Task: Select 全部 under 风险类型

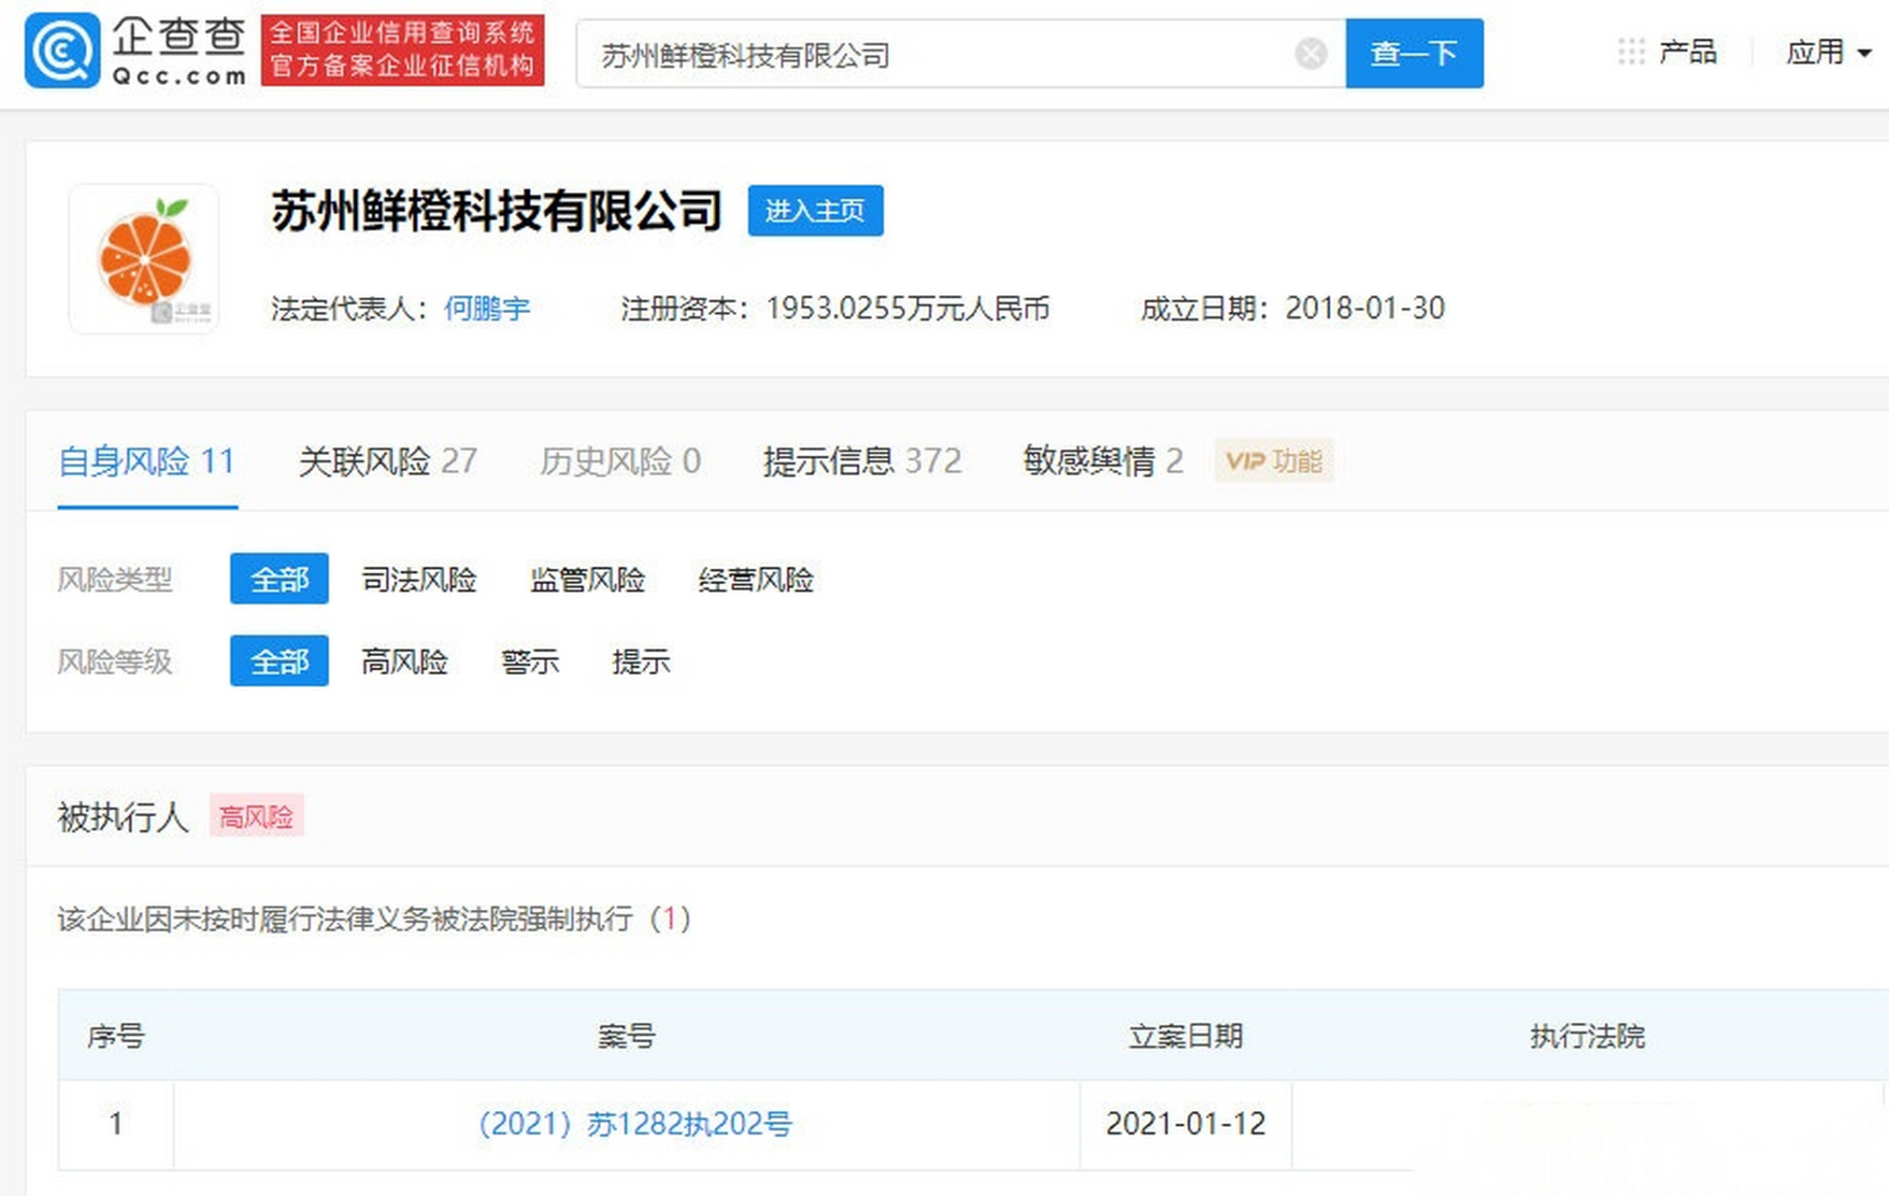Action: [x=279, y=579]
